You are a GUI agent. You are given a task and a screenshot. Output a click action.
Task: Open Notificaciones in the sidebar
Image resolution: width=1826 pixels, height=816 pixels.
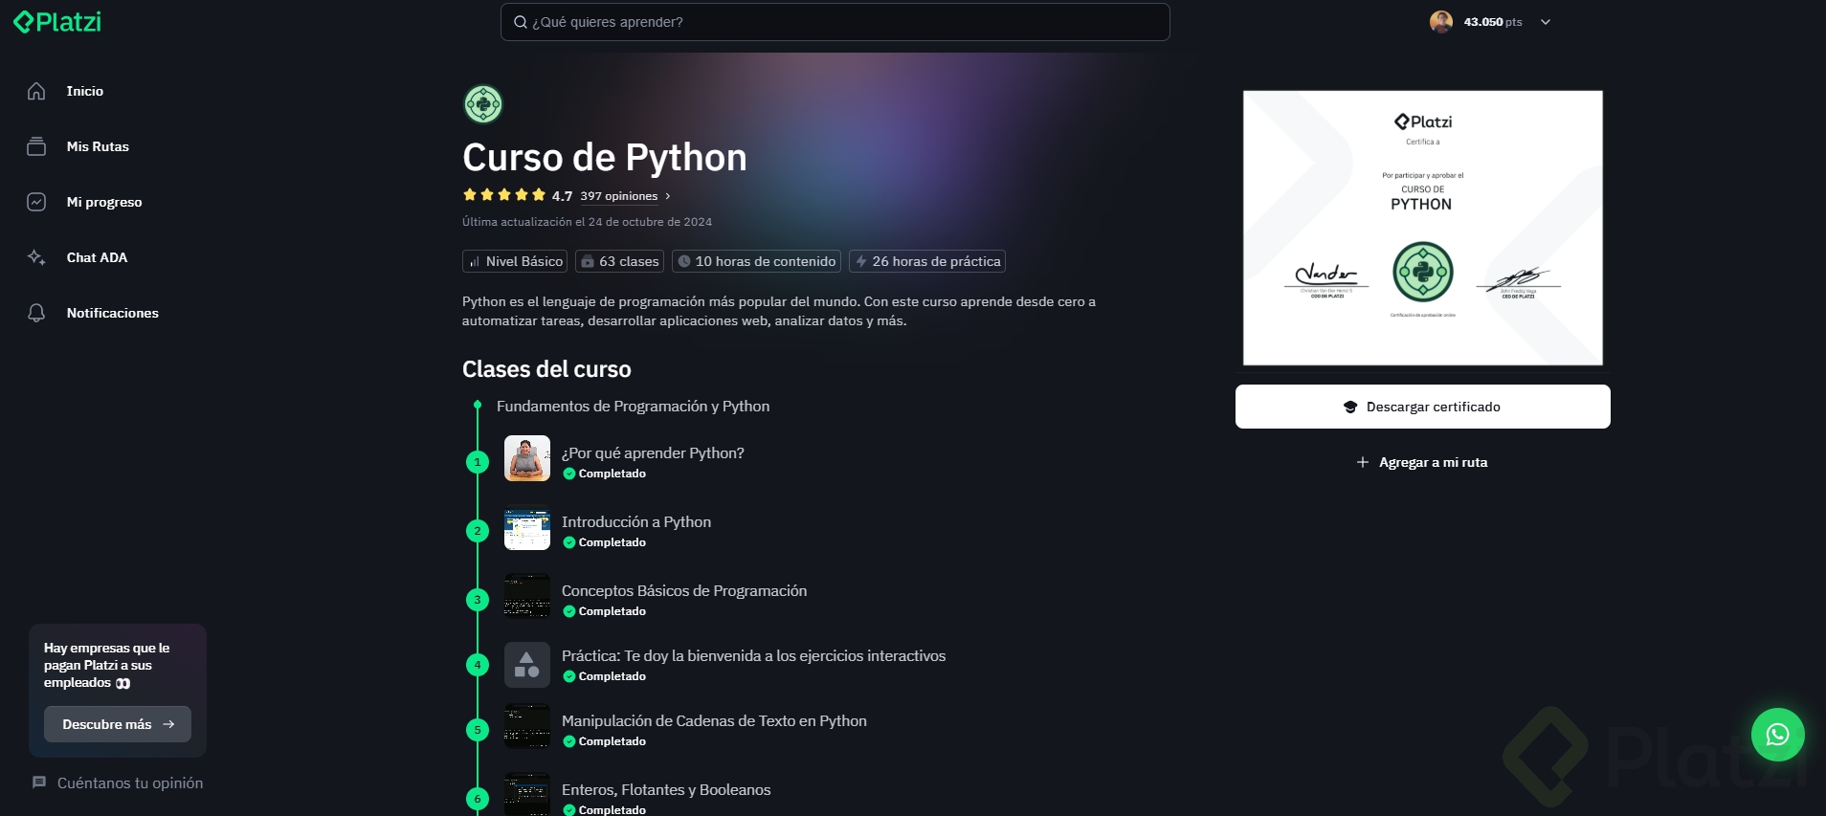pos(113,313)
